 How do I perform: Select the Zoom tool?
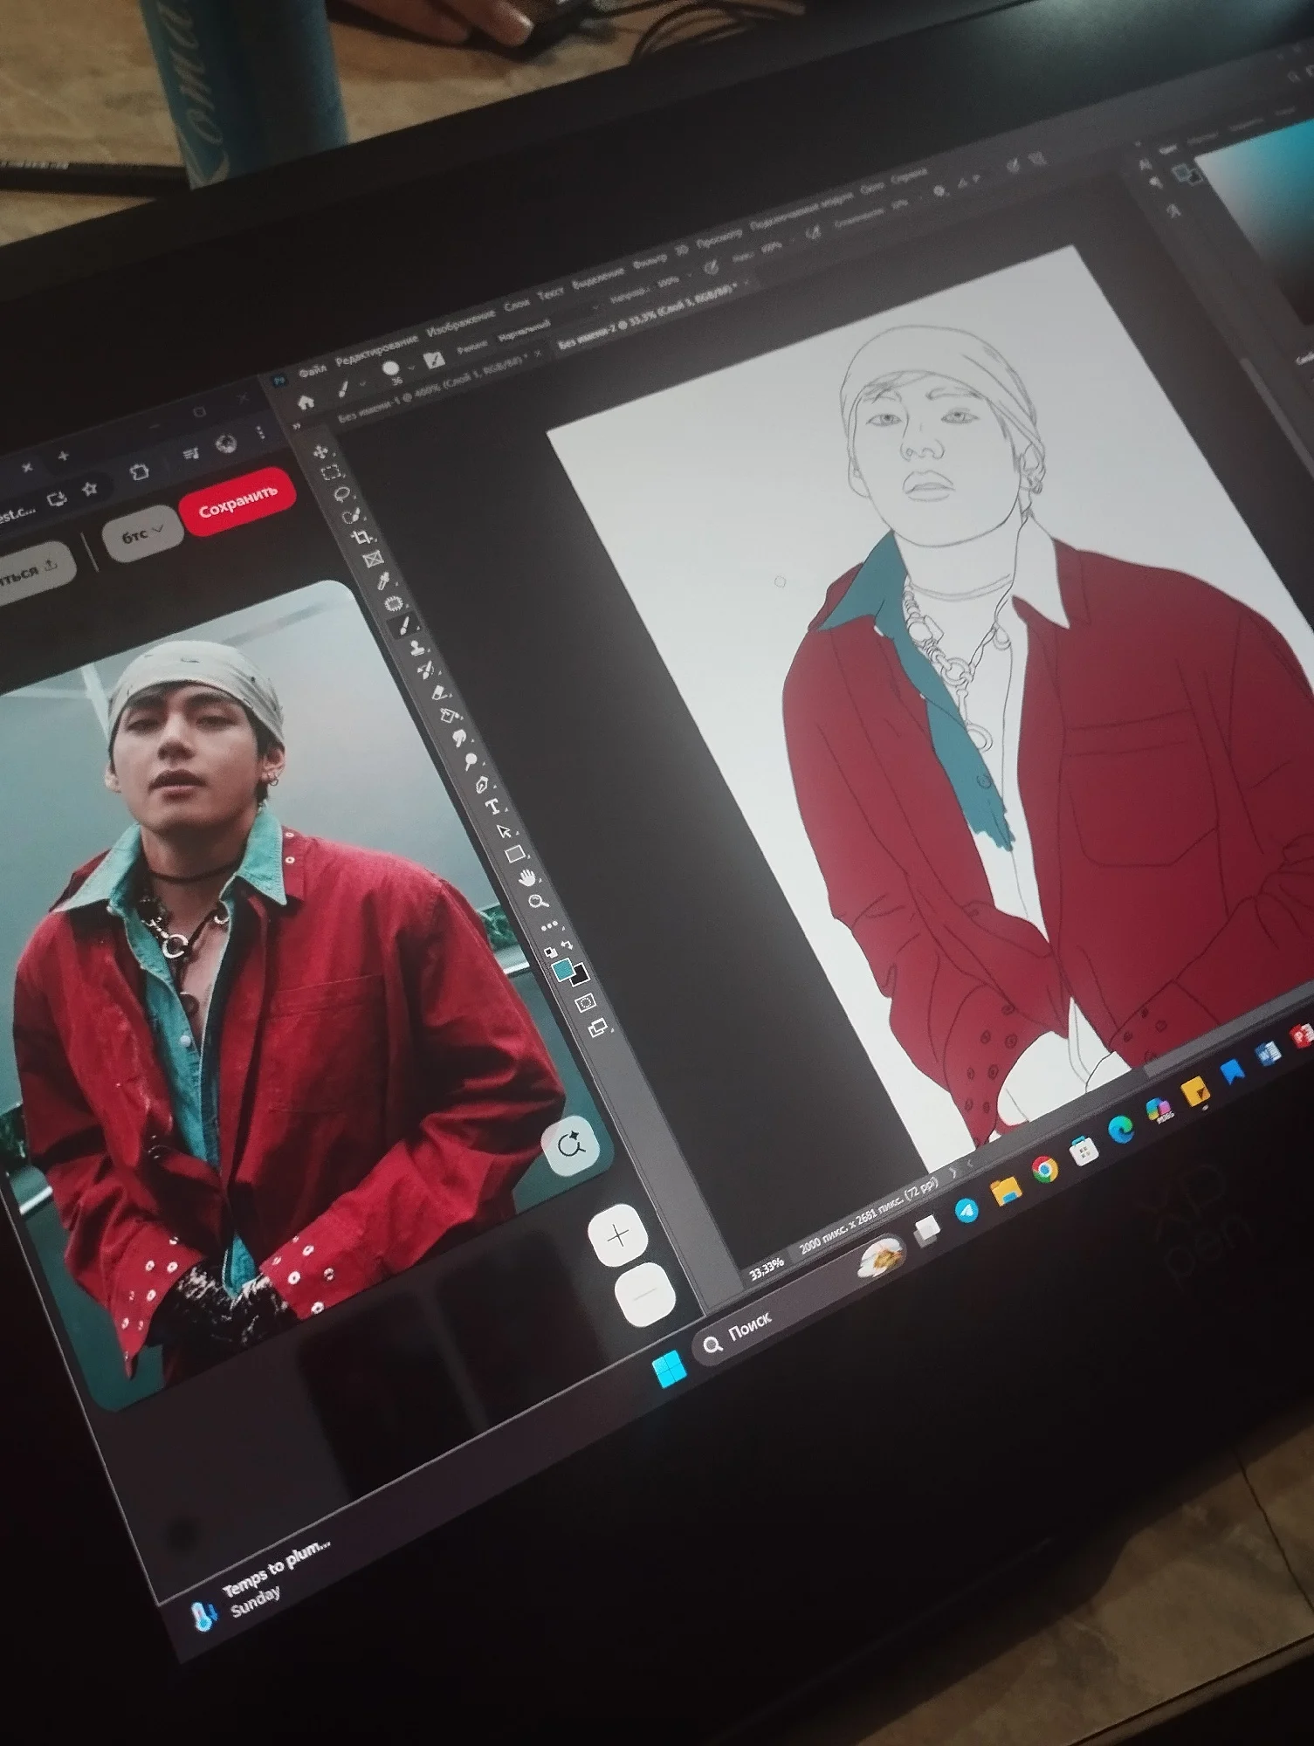pos(538,901)
